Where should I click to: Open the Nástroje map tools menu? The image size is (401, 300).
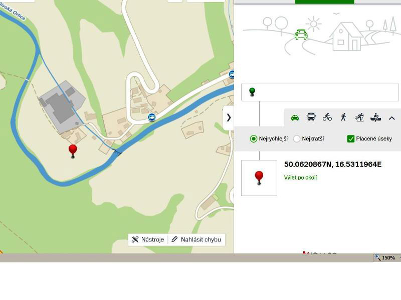[148, 239]
